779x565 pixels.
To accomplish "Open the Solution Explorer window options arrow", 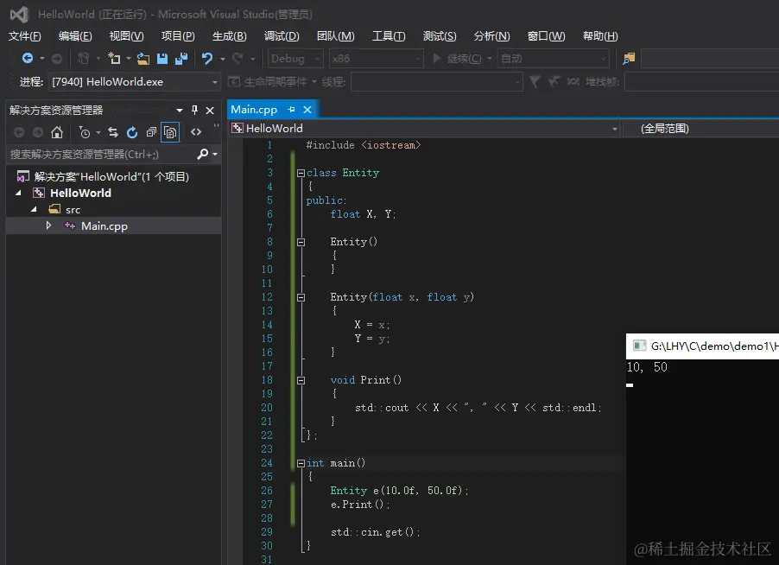I will pos(180,111).
